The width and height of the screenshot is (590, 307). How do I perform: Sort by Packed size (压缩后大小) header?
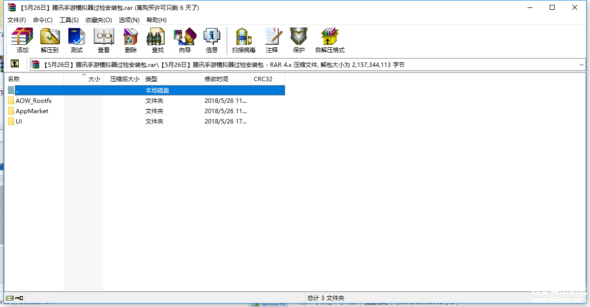123,79
